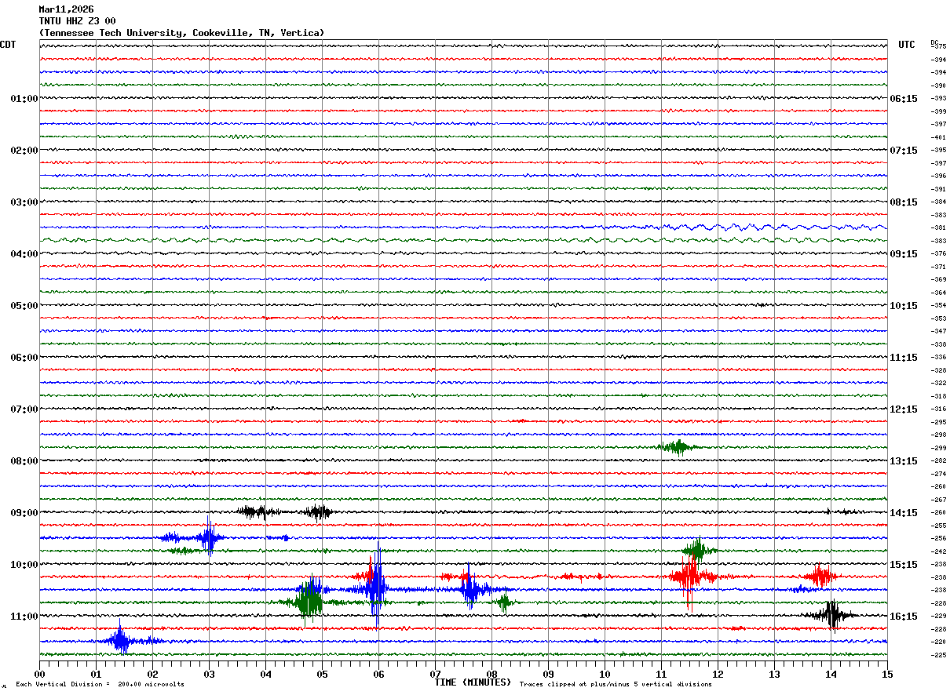Image resolution: width=950 pixels, height=695 pixels.
Task: Click the Tennessee Tech University station title
Action: (181, 33)
